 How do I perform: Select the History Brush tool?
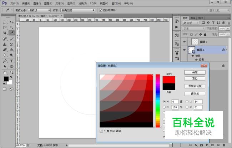pos(11,44)
